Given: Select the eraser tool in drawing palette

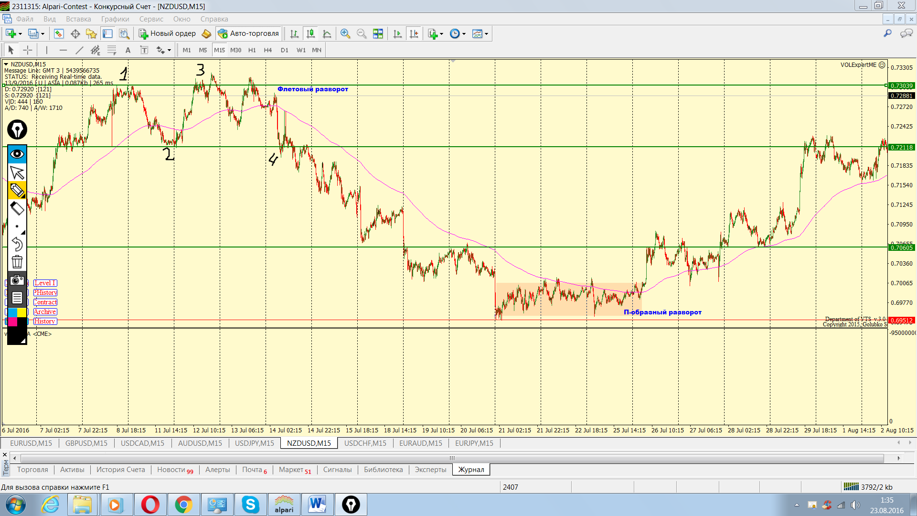Looking at the screenshot, I should coord(17,208).
